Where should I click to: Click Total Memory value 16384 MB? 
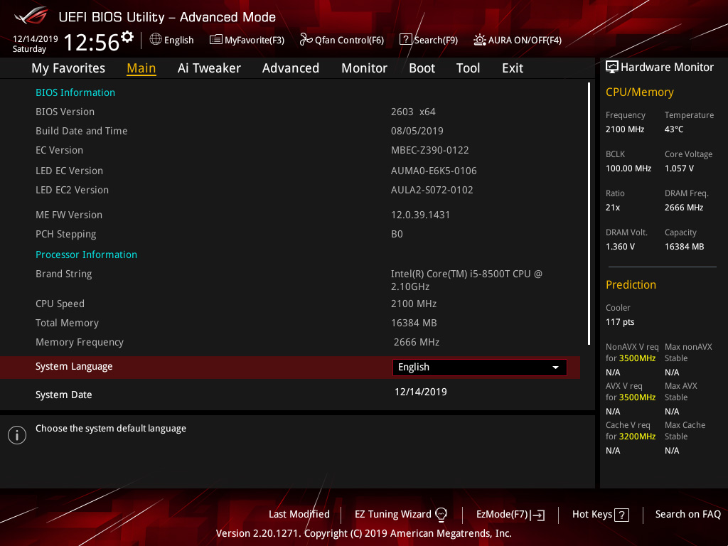414,323
